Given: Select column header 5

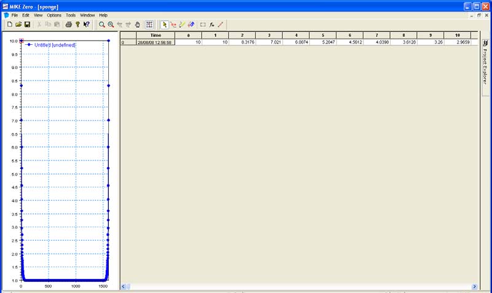Looking at the screenshot, I should (323, 36).
